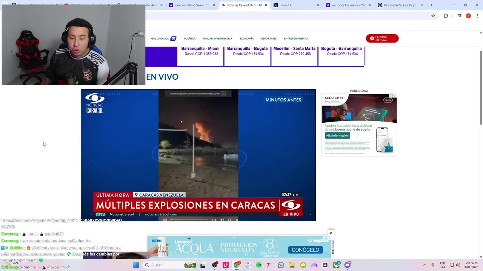
Task: Open the green cloud app in taskbar
Action: 303,265
